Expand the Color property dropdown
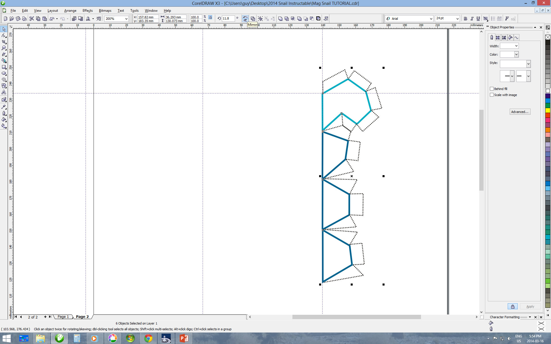The width and height of the screenshot is (551, 344). (516, 54)
